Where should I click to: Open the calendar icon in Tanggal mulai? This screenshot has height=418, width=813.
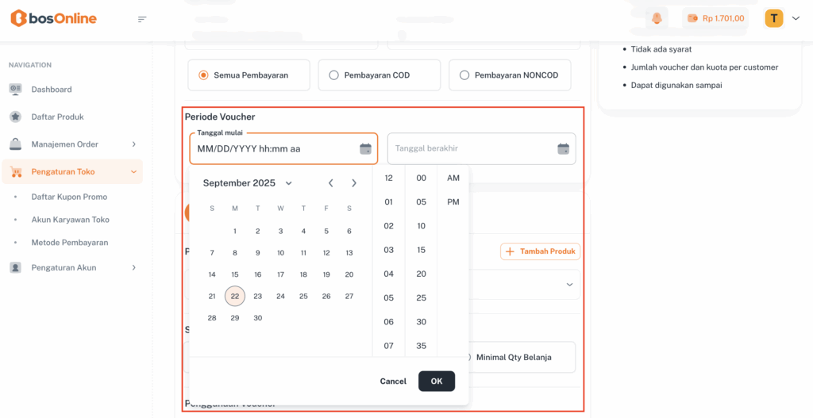click(365, 148)
